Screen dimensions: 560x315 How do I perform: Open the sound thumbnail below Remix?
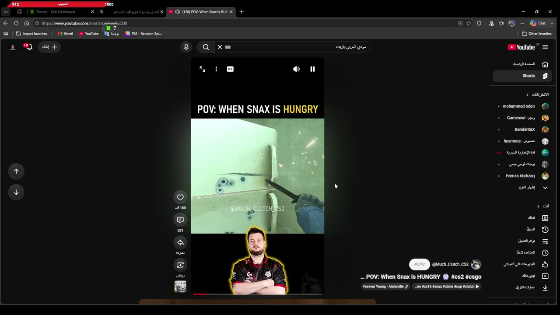(180, 287)
